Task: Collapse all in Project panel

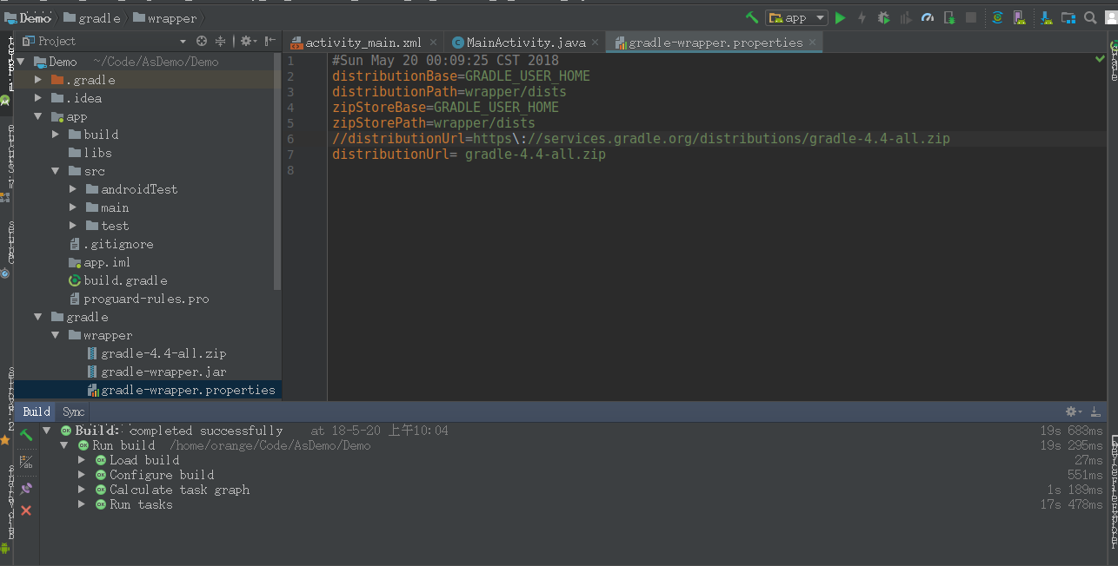Action: pos(221,41)
